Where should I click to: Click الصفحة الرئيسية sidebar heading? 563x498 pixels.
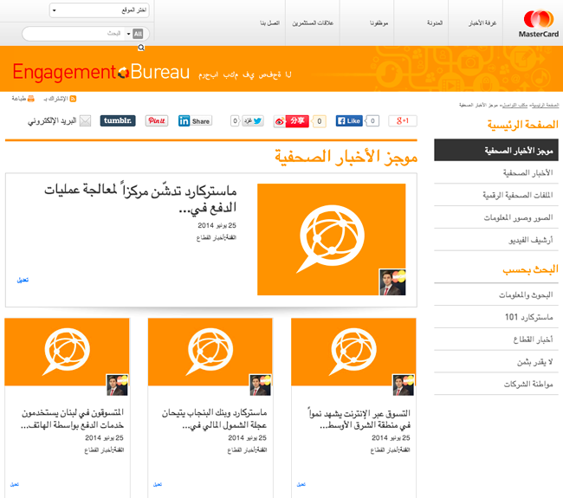tap(522, 125)
